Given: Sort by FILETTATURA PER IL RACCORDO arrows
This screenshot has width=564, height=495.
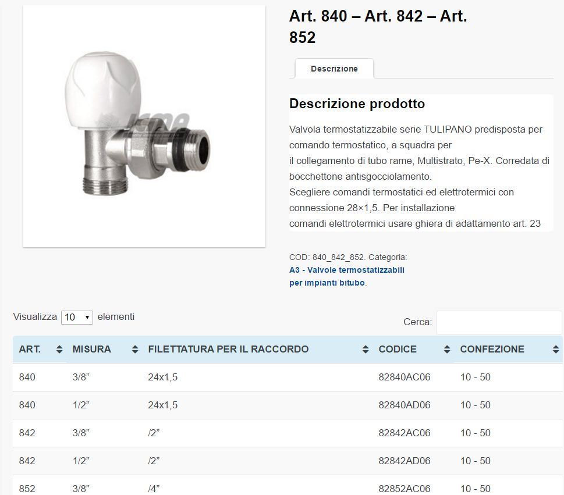Looking at the screenshot, I should click(x=366, y=349).
